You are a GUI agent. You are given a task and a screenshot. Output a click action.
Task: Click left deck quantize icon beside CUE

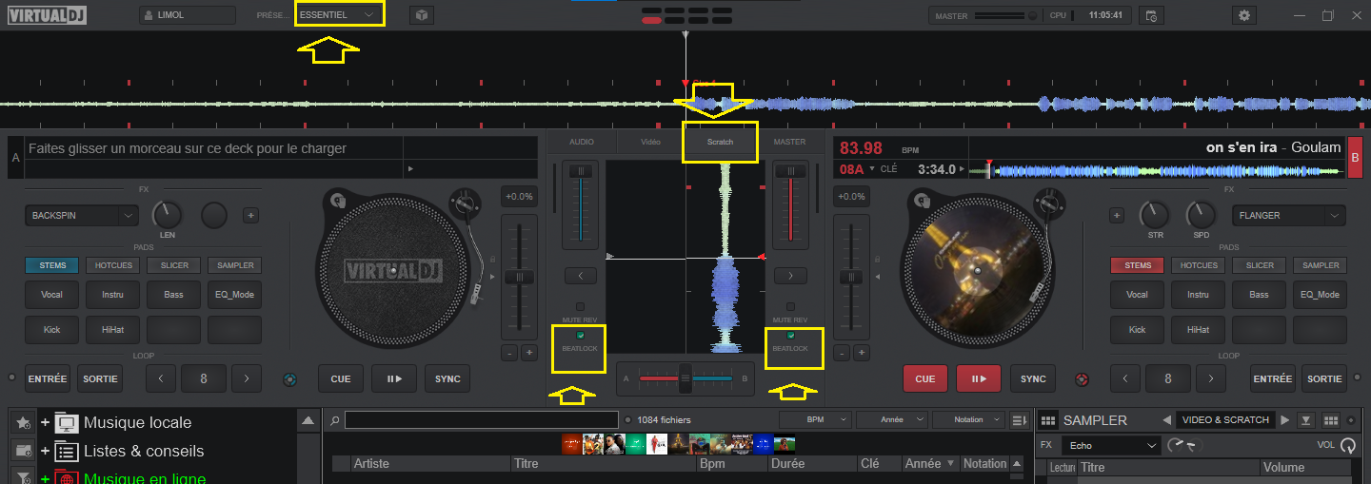289,379
